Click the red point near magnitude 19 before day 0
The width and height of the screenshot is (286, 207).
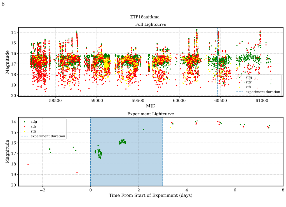click(x=77, y=172)
